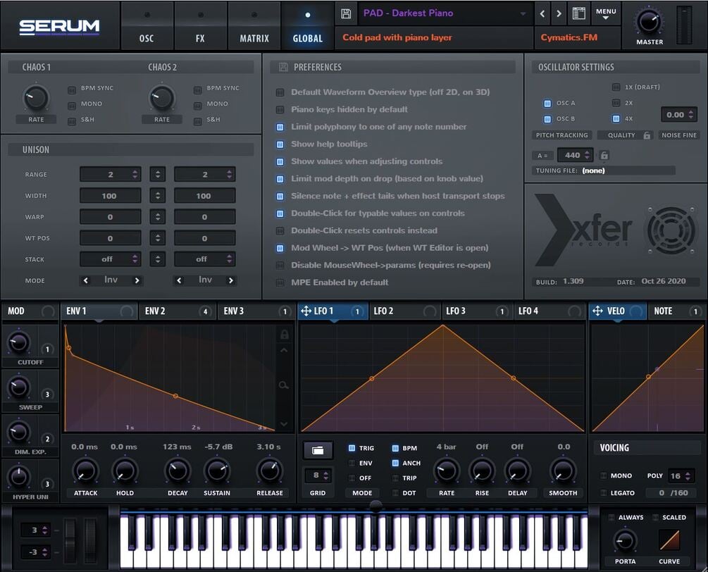
Task: Click the envelope Attack knob
Action: (x=85, y=471)
